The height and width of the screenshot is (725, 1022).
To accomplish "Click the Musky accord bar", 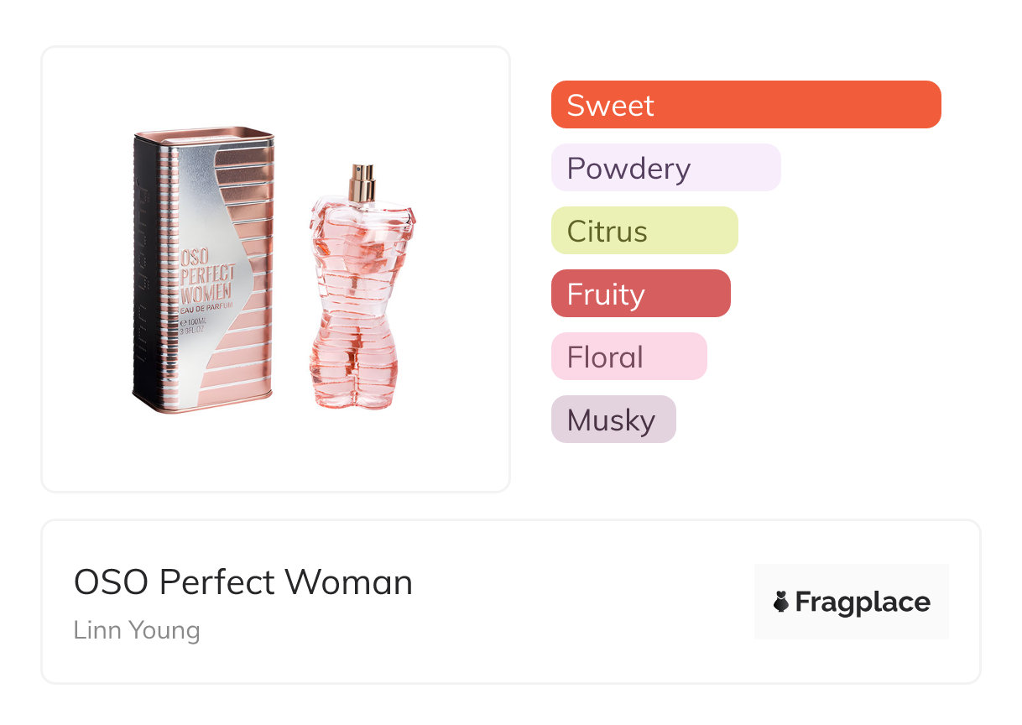I will (x=613, y=420).
